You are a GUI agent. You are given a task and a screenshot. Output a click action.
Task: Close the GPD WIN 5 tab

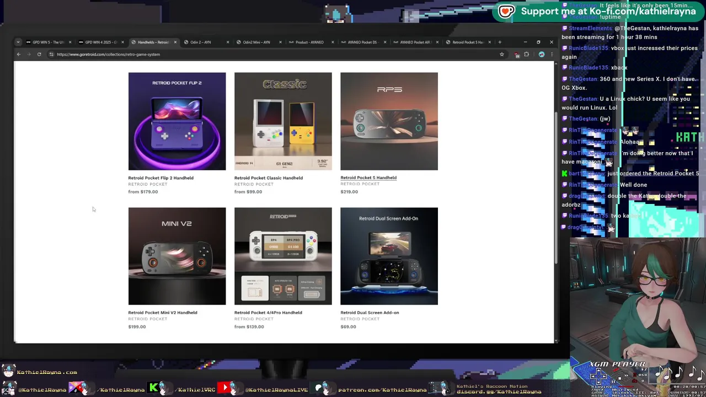(70, 42)
